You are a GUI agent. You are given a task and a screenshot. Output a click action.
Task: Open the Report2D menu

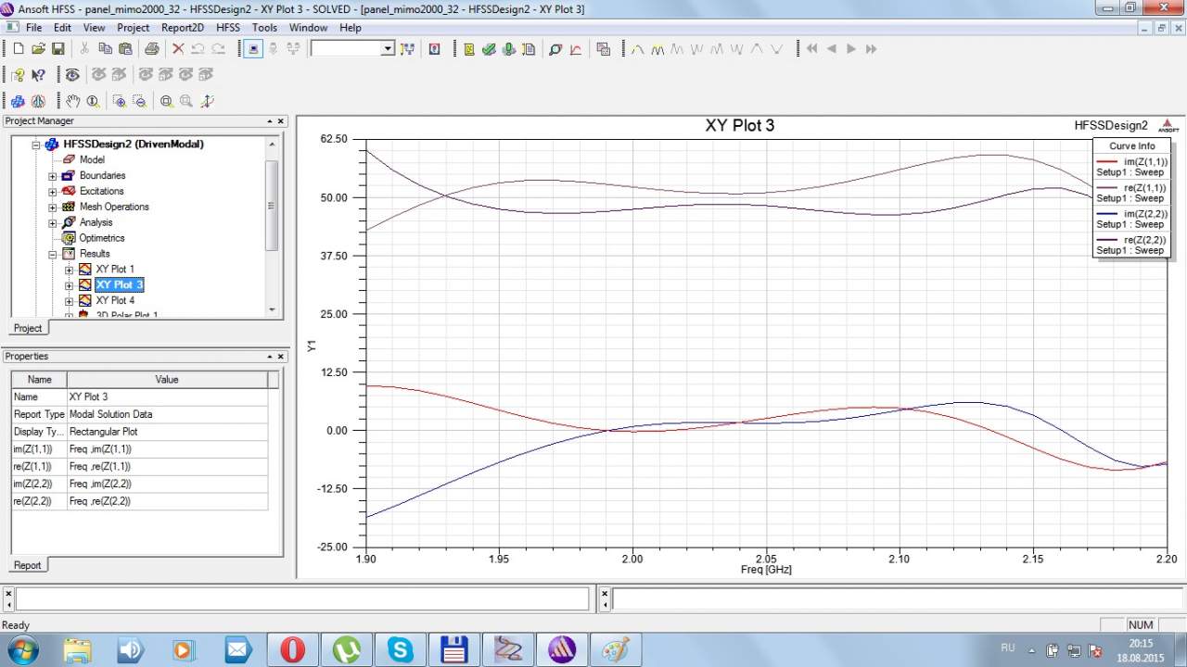182,28
